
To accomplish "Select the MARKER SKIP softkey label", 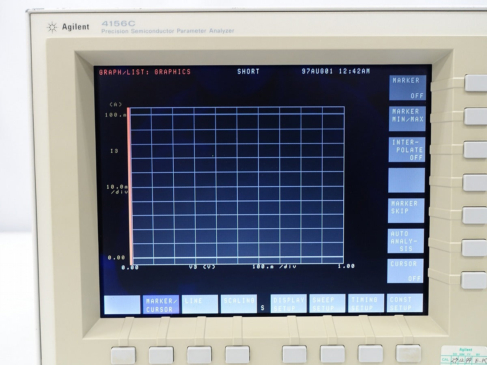I will click(406, 210).
